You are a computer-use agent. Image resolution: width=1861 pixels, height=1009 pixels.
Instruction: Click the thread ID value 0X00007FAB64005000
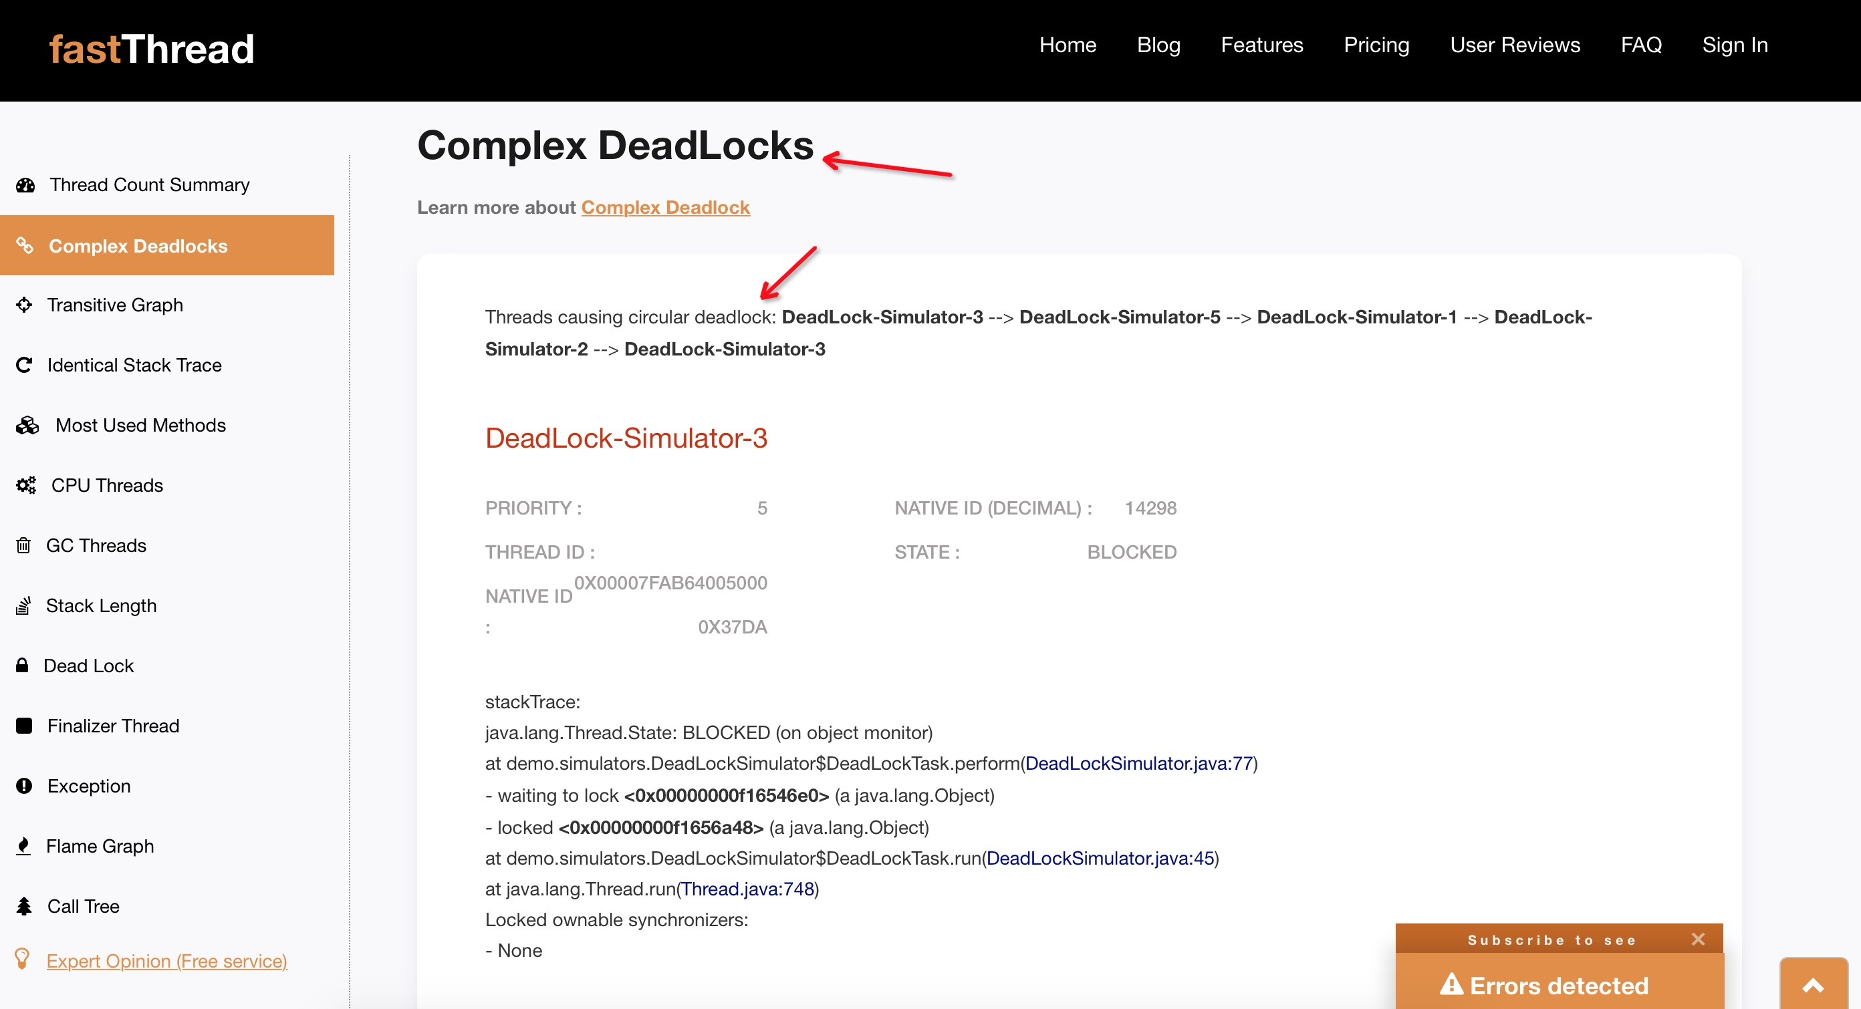[x=670, y=583]
